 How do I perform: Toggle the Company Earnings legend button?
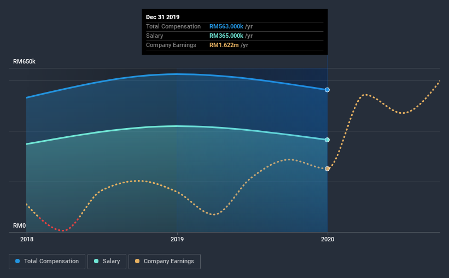(165, 262)
